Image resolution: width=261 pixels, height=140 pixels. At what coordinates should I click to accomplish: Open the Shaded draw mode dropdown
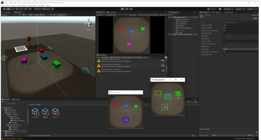(x=9, y=15)
